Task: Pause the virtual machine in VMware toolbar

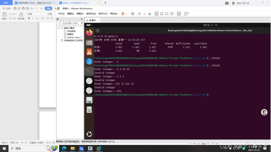Action: pos(123,14)
